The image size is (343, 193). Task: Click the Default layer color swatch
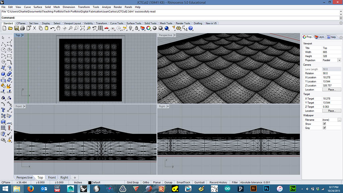coord(90,183)
